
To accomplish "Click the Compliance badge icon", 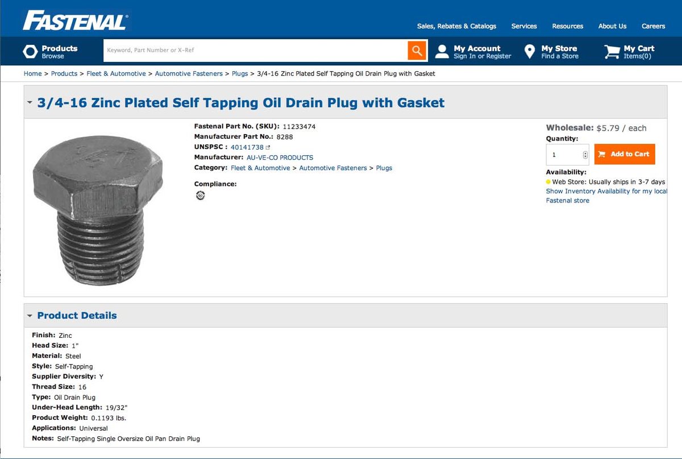I will click(200, 195).
